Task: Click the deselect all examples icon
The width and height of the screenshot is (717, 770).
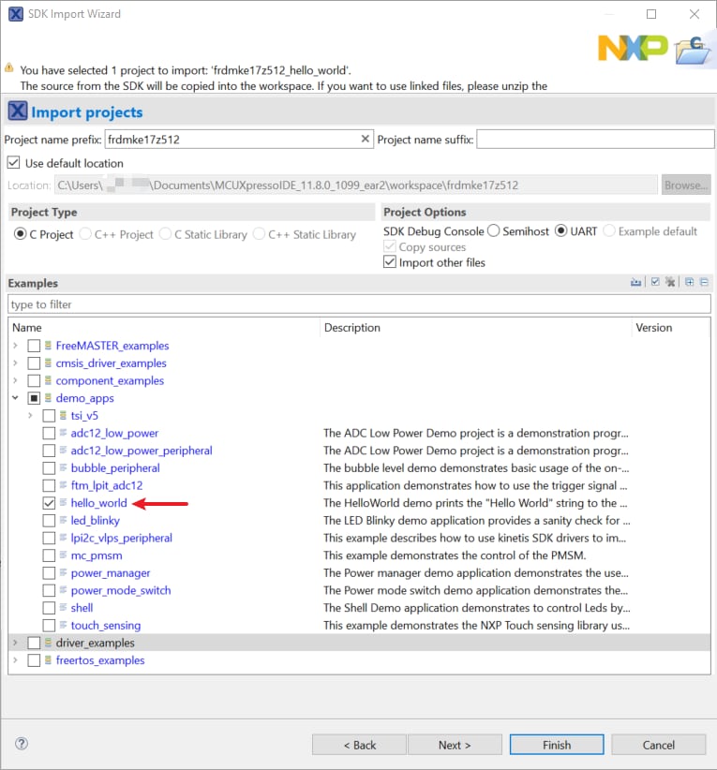Action: point(669,282)
